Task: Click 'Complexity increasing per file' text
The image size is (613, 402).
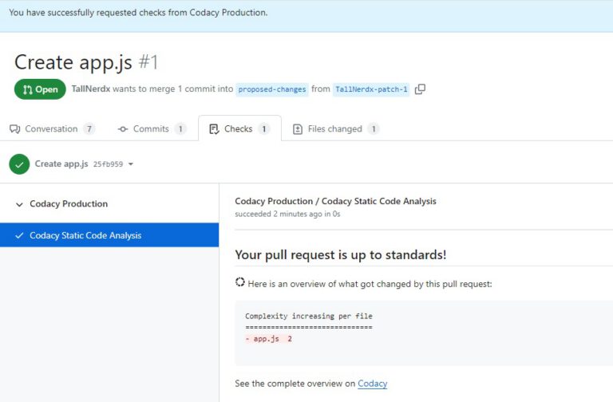Action: coord(309,316)
